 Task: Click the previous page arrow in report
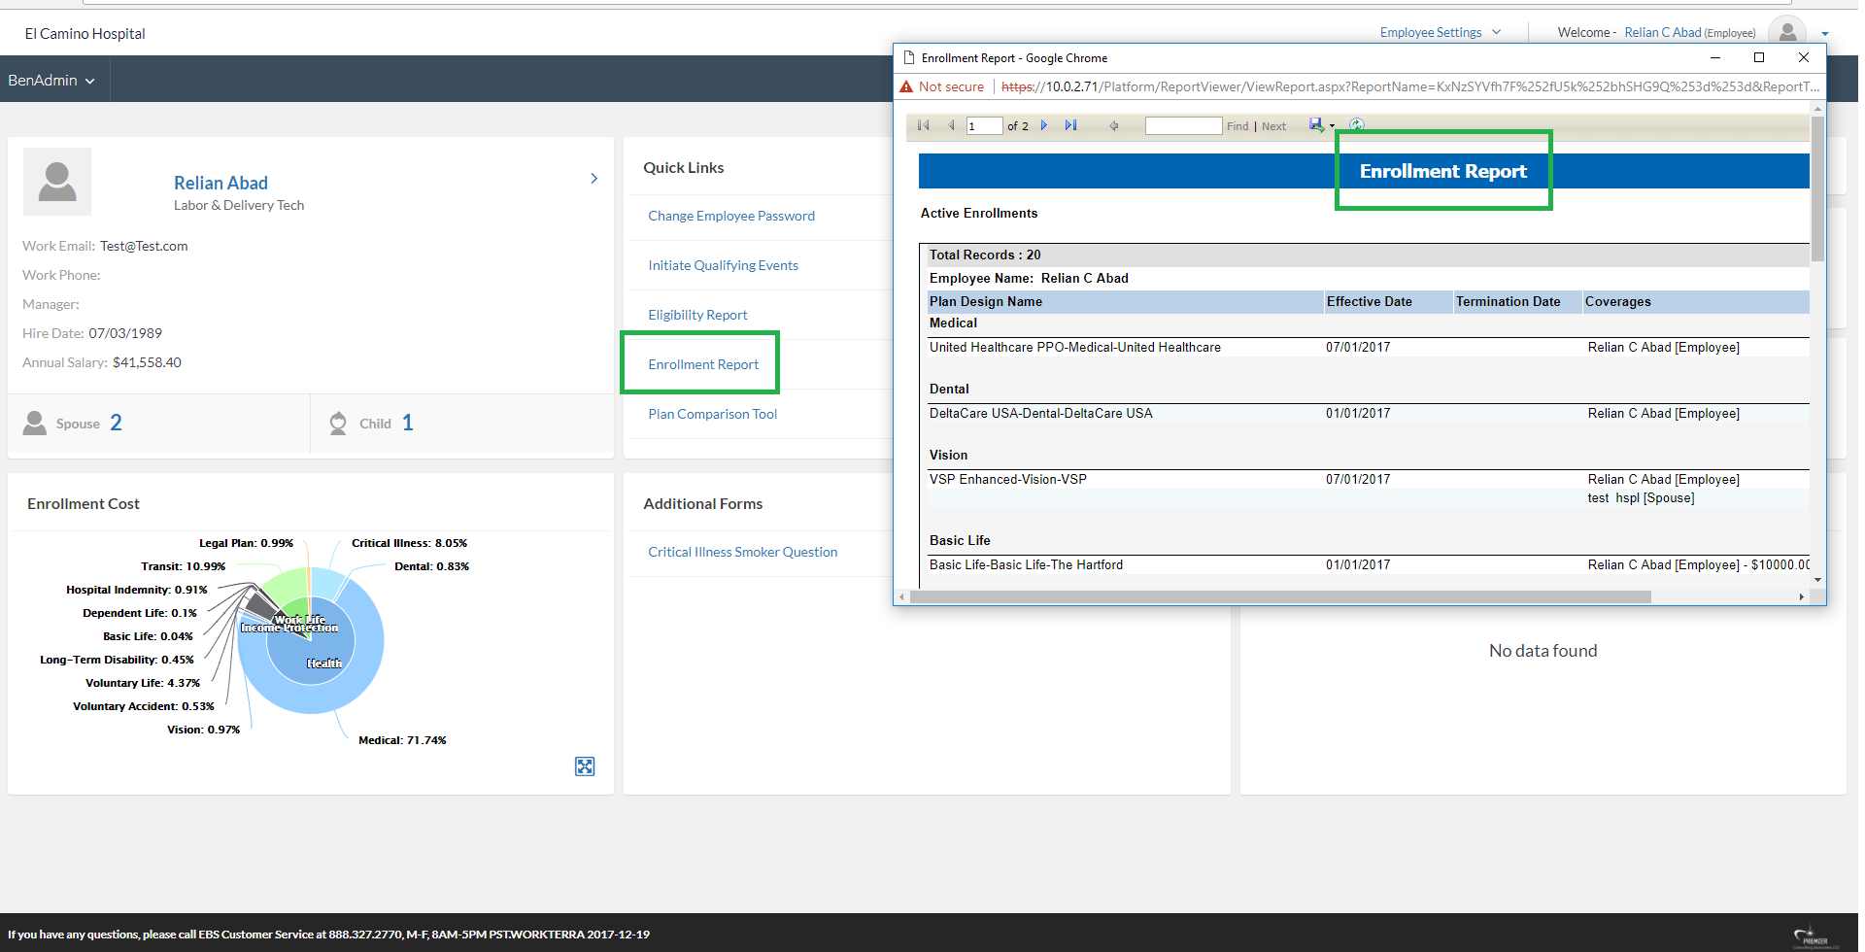tap(951, 125)
